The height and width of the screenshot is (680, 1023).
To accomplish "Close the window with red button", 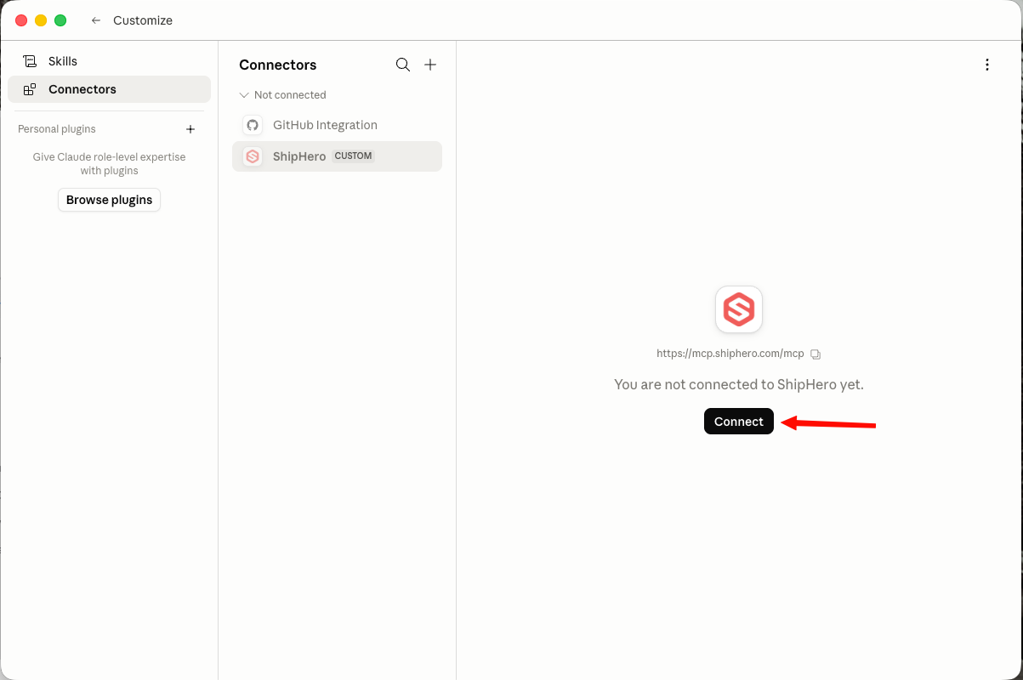I will (21, 20).
